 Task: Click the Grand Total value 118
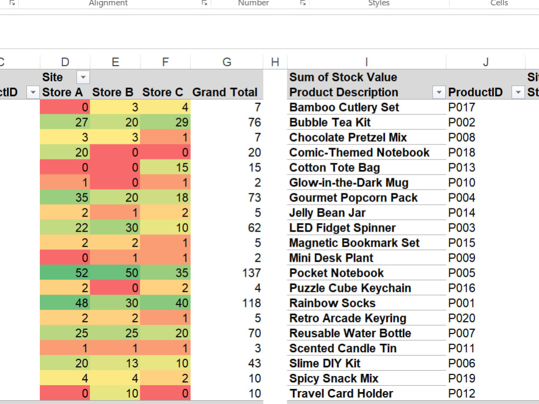pyautogui.click(x=227, y=303)
